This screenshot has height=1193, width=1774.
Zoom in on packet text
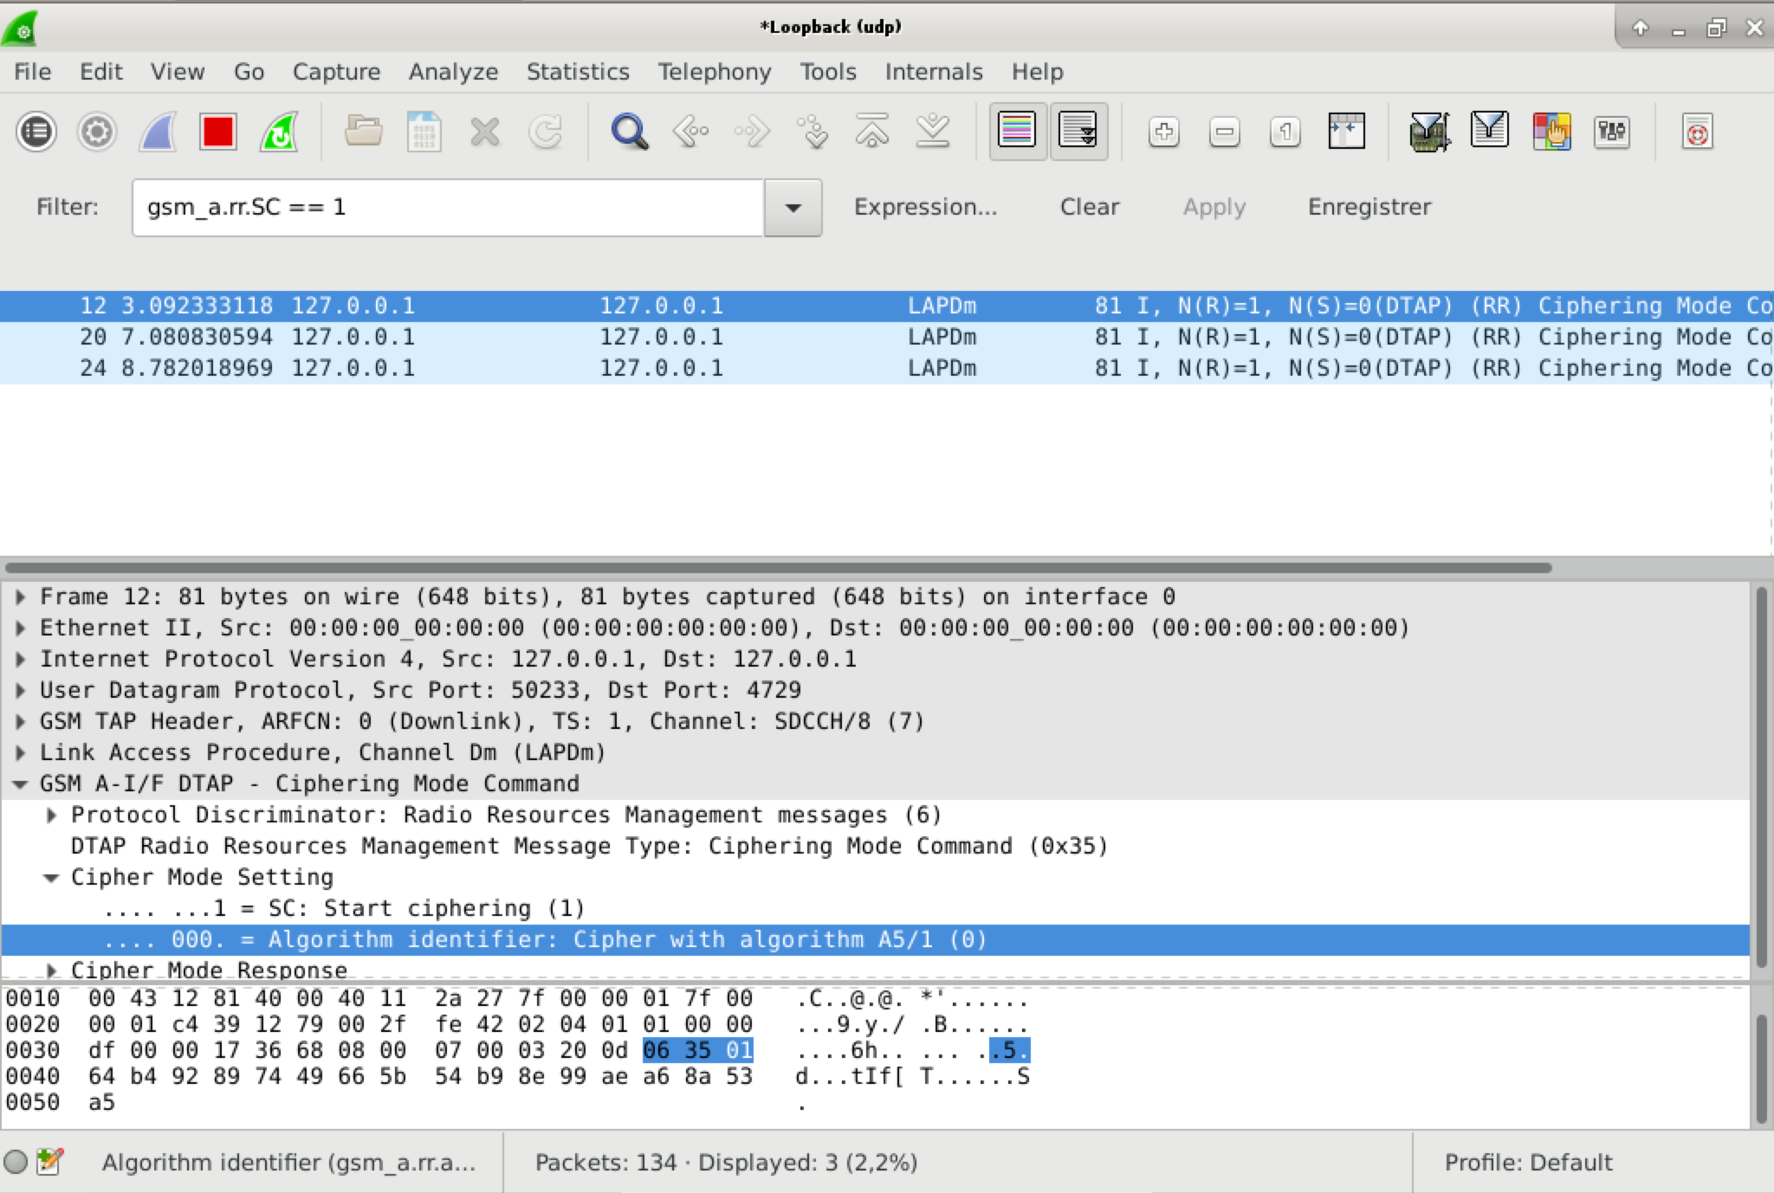pyautogui.click(x=1163, y=132)
